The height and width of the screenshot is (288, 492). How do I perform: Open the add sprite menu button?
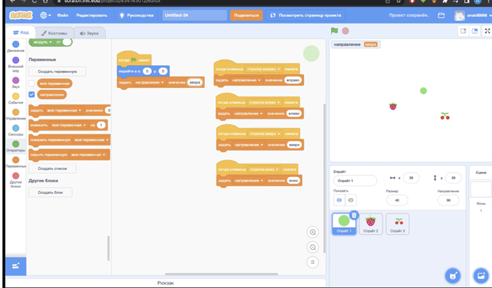[x=453, y=275]
